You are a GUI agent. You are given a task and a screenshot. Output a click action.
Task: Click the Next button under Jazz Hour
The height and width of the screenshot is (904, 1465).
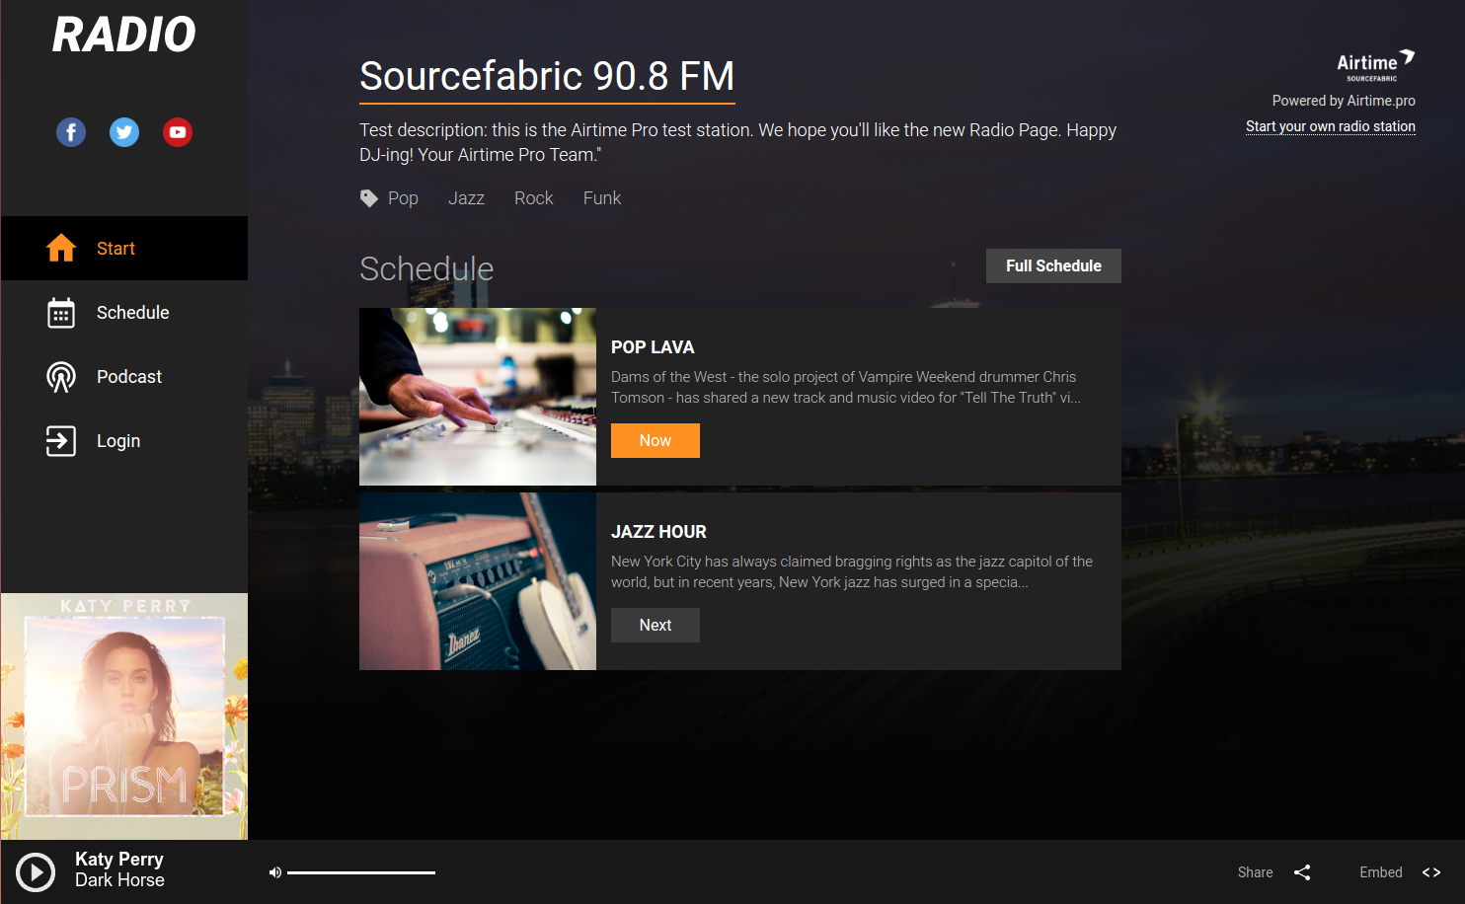pos(655,625)
